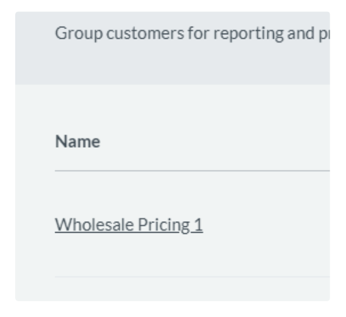This screenshot has width=346, height=317.
Task: Click the divider below Wholesale Pricing 1 row
Action: tap(192, 276)
